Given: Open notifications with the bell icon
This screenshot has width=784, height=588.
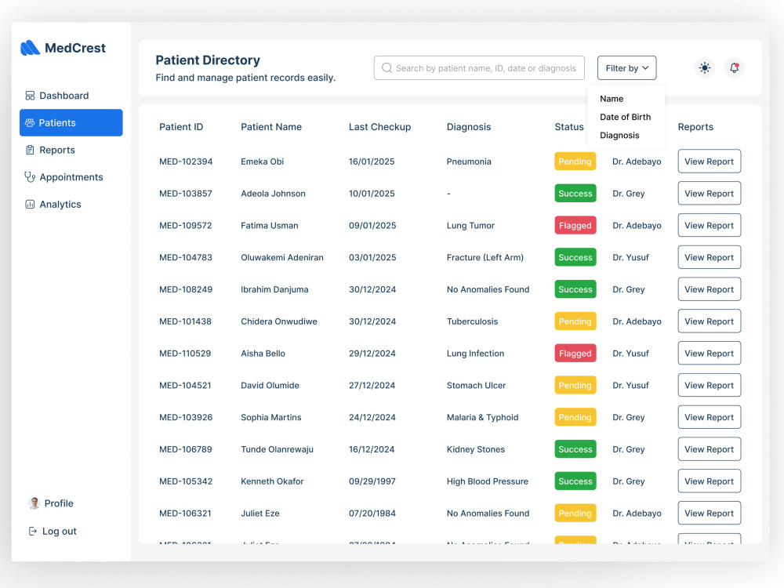Looking at the screenshot, I should click(x=734, y=68).
